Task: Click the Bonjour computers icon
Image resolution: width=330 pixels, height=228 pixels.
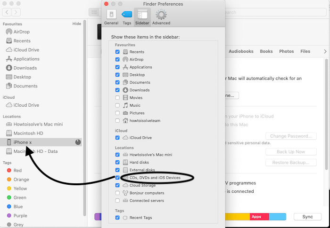Action: coord(125,193)
